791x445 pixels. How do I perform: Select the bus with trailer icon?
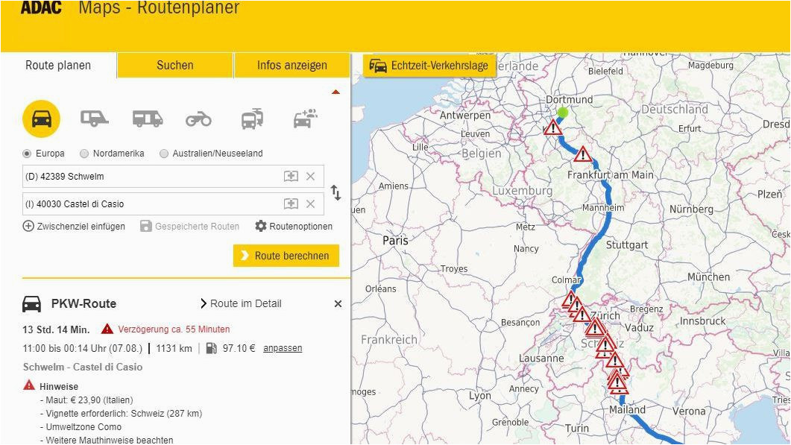tap(252, 119)
